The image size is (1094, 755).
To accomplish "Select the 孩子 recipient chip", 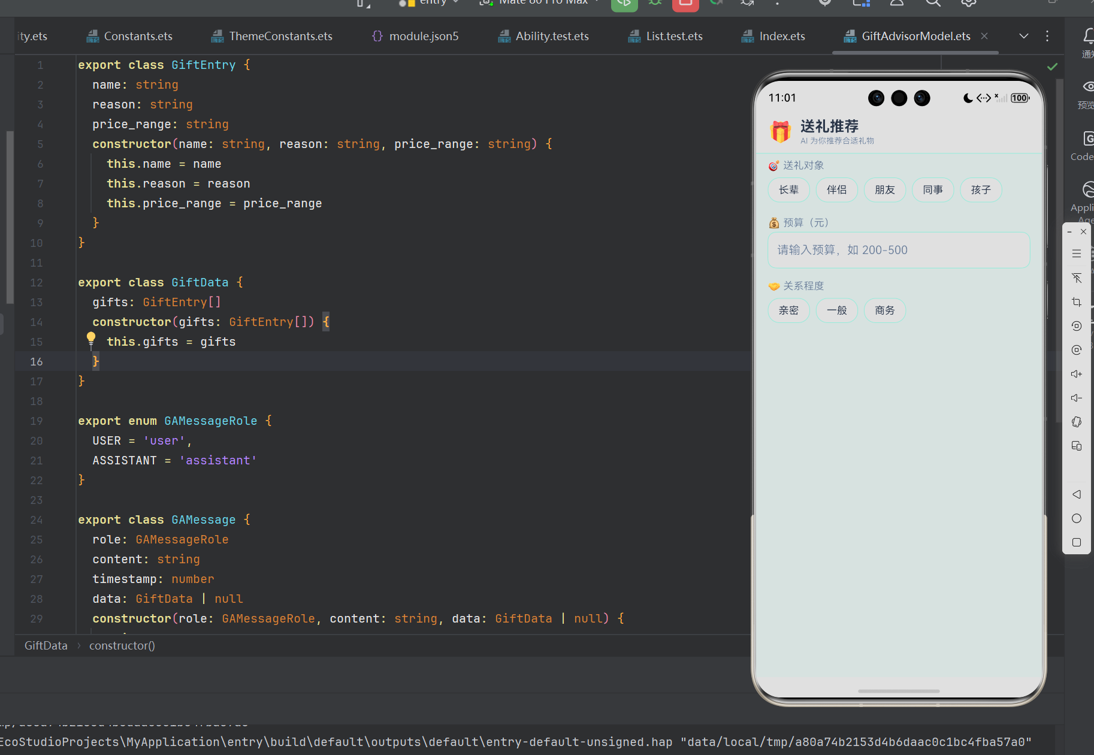I will (981, 190).
